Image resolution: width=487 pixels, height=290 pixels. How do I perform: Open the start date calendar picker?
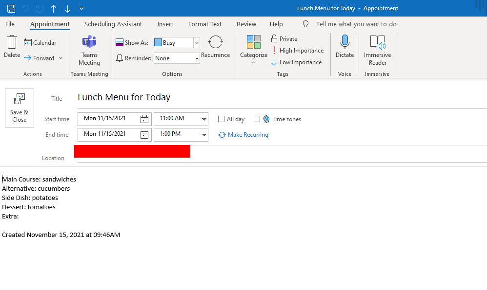144,119
